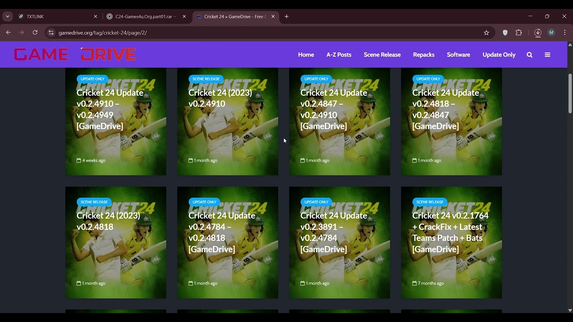
Task: Click the '4 weeks ago' date text
Action: (94, 160)
